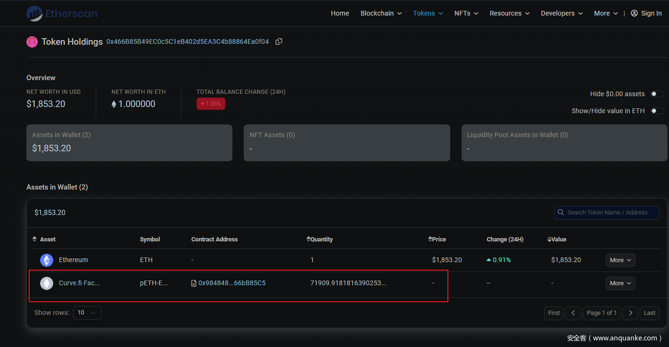This screenshot has width=669, height=347.
Task: Open the Ethereum asset link
Action: click(73, 260)
